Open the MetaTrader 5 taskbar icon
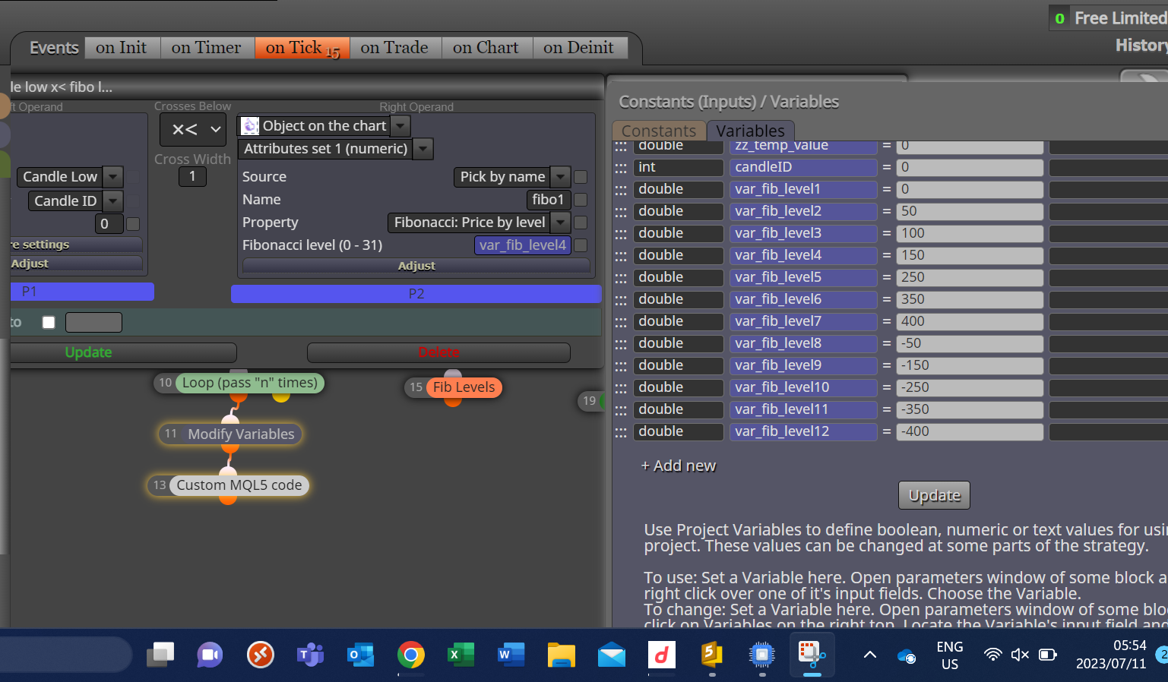Image resolution: width=1168 pixels, height=682 pixels. click(x=711, y=654)
